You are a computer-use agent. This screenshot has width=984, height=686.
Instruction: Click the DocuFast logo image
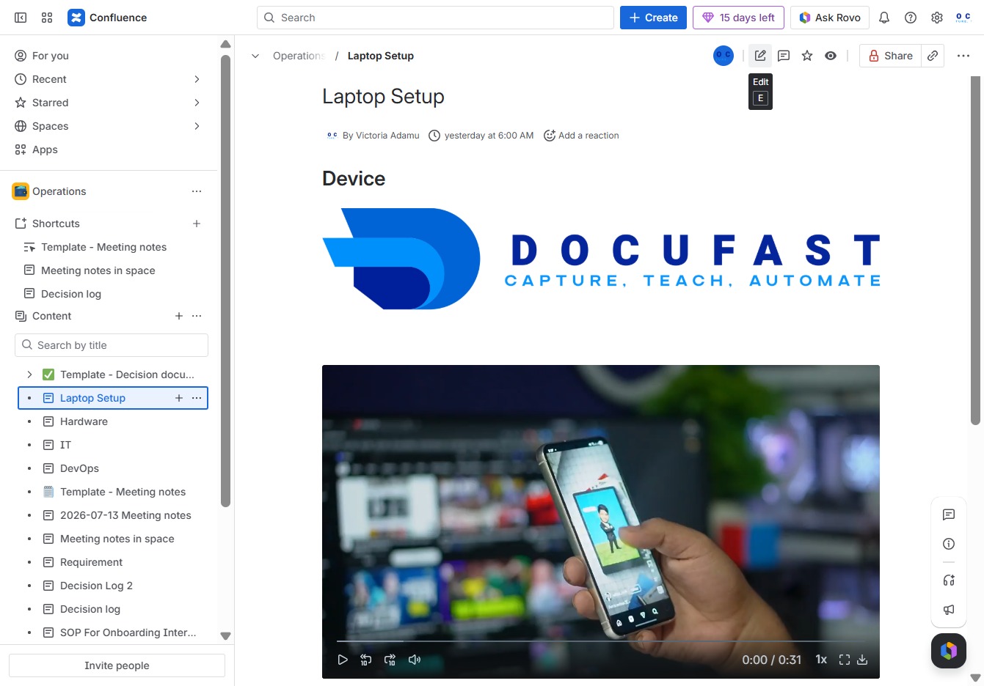pos(602,259)
